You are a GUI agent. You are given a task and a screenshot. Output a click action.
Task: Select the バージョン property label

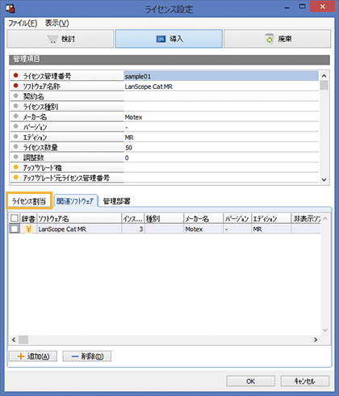(x=35, y=127)
